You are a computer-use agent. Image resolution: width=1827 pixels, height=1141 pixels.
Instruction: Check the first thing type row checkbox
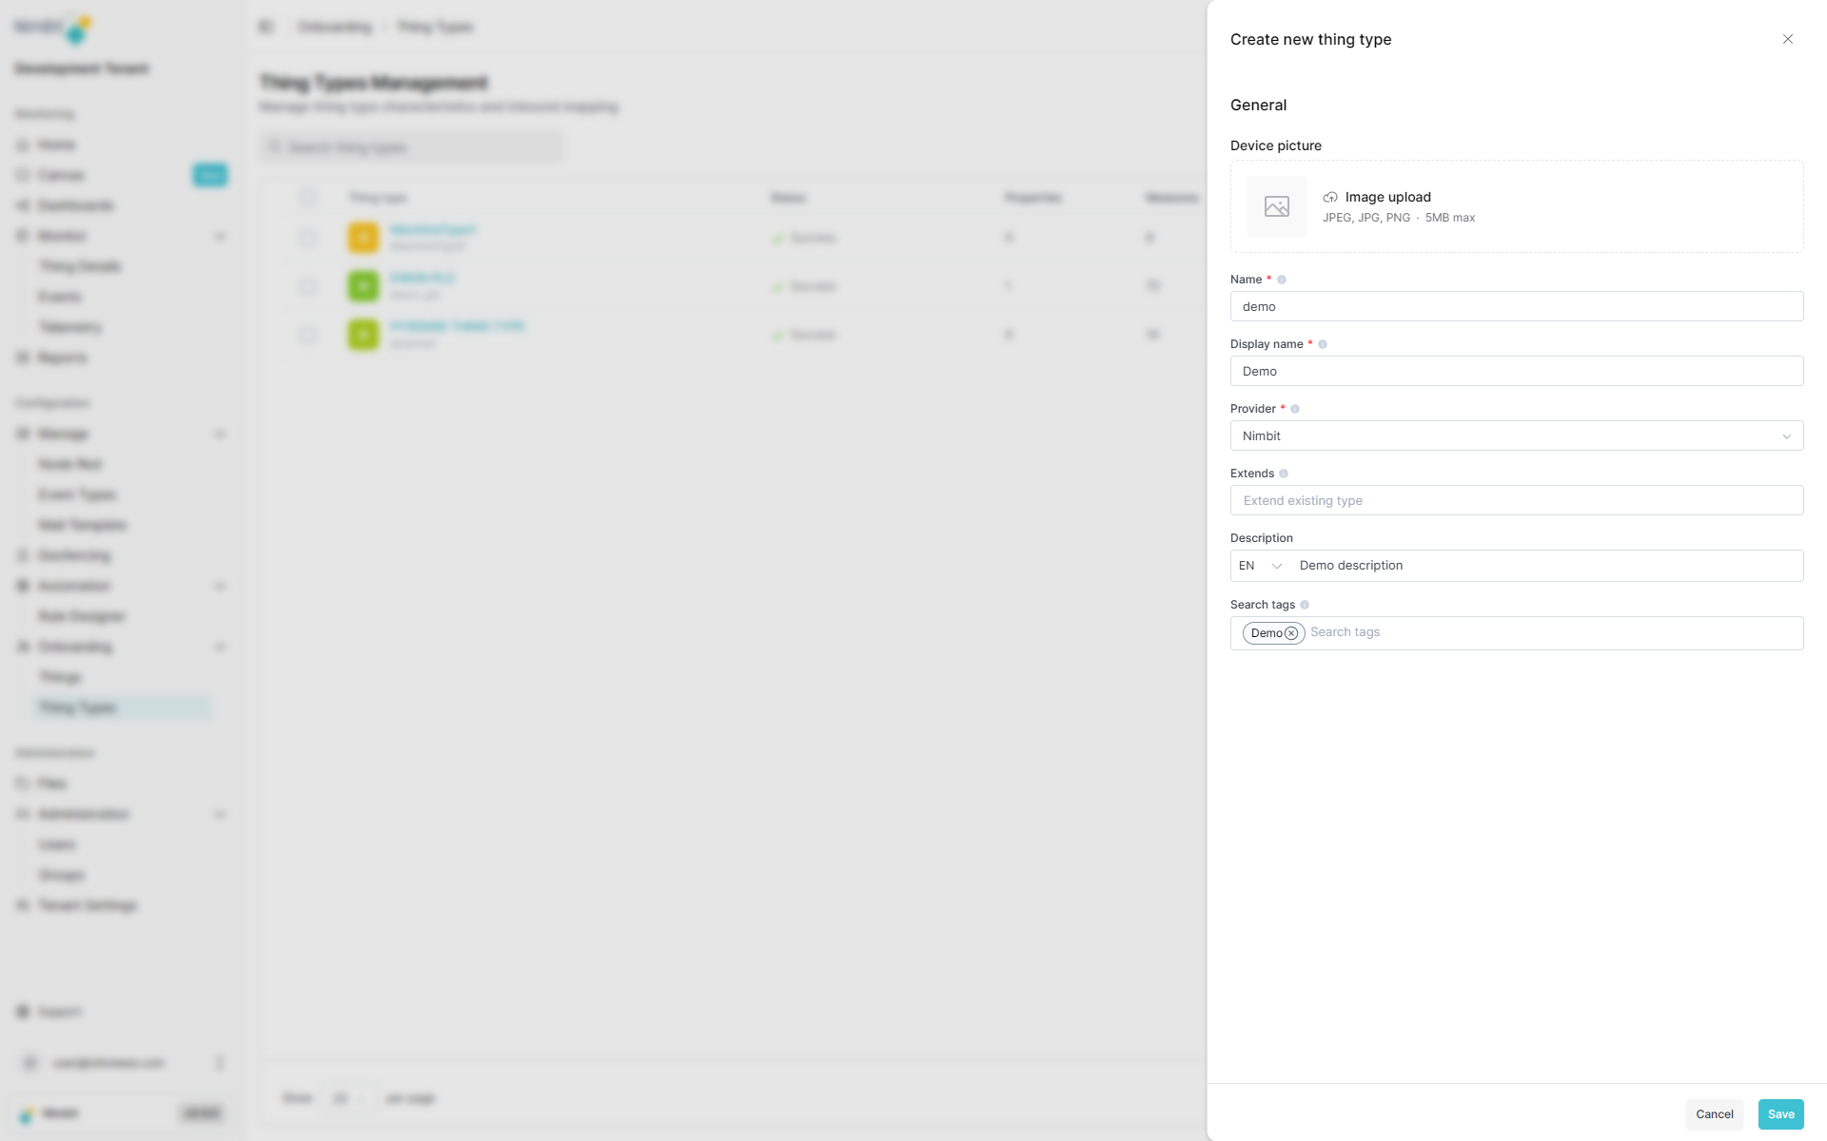(x=307, y=238)
